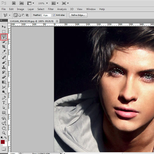The width and height of the screenshot is (154, 154).
Task: Select the Zoom tool in toolbox
Action: click(x=4, y=133)
